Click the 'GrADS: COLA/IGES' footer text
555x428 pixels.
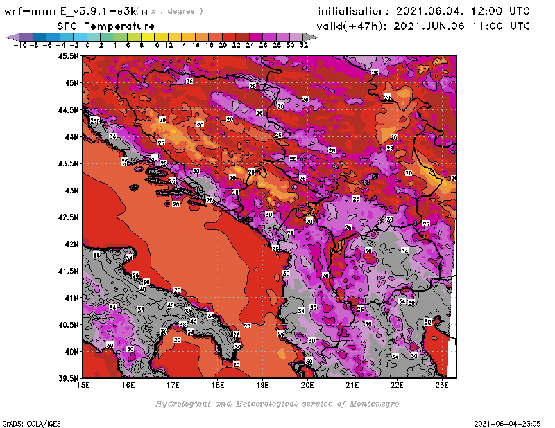tap(31, 424)
